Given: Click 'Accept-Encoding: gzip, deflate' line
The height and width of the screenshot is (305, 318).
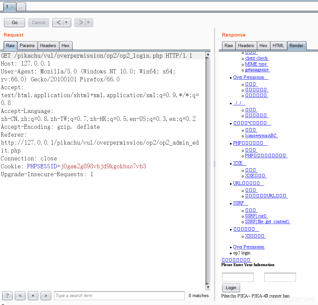Looking at the screenshot, I should pos(50,127).
